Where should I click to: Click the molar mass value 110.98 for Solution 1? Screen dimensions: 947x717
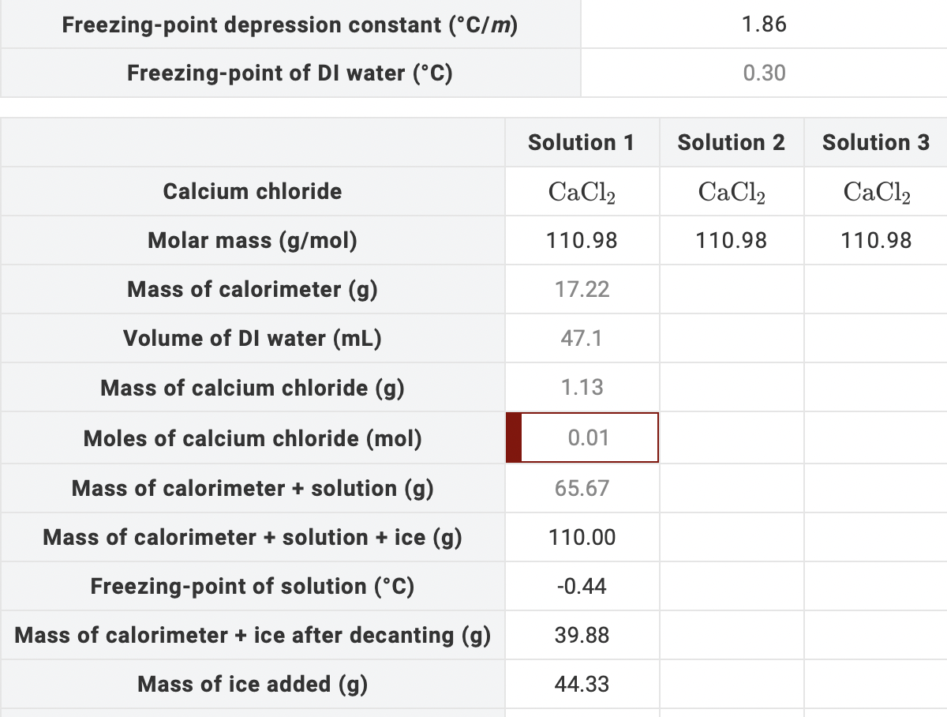pyautogui.click(x=582, y=240)
